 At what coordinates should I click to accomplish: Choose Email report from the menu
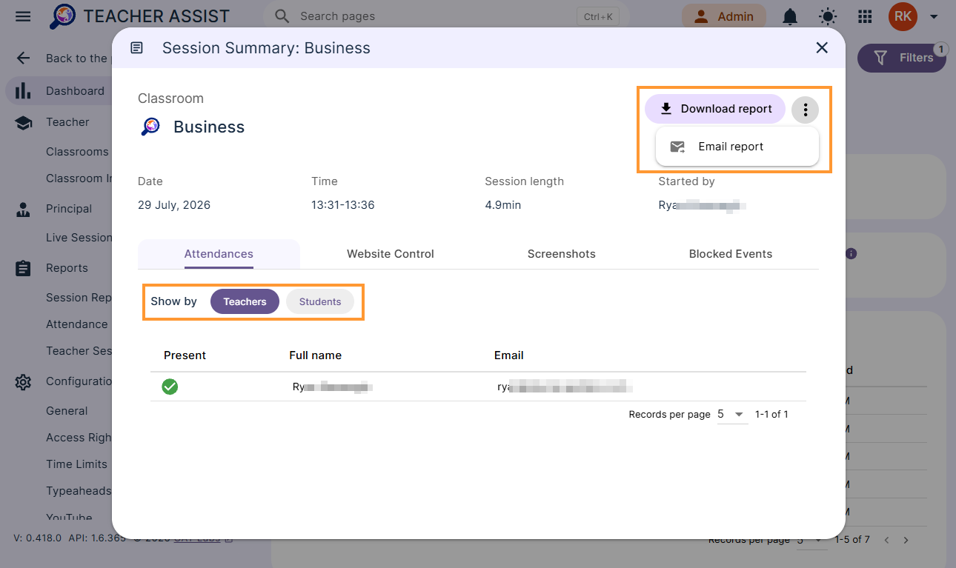click(737, 147)
